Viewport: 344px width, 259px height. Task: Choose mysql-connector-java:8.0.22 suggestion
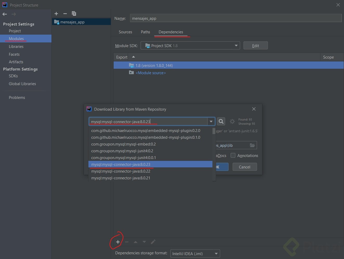[150, 171]
